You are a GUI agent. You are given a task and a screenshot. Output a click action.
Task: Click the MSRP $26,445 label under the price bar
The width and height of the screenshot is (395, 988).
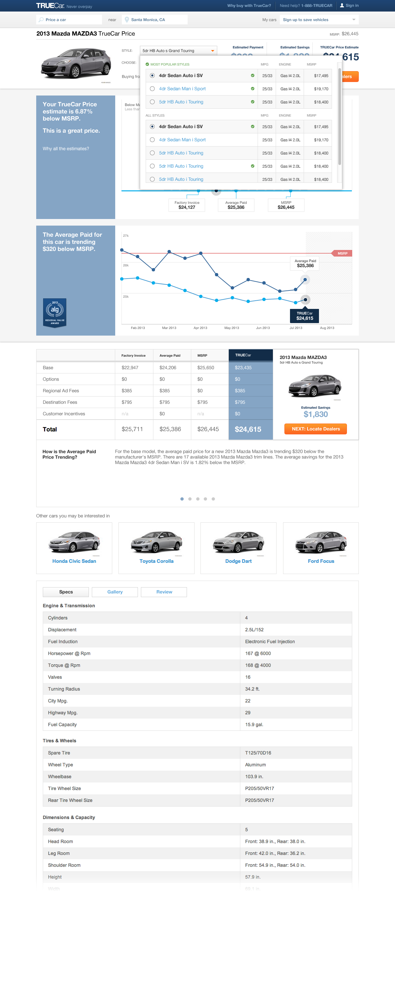point(286,205)
